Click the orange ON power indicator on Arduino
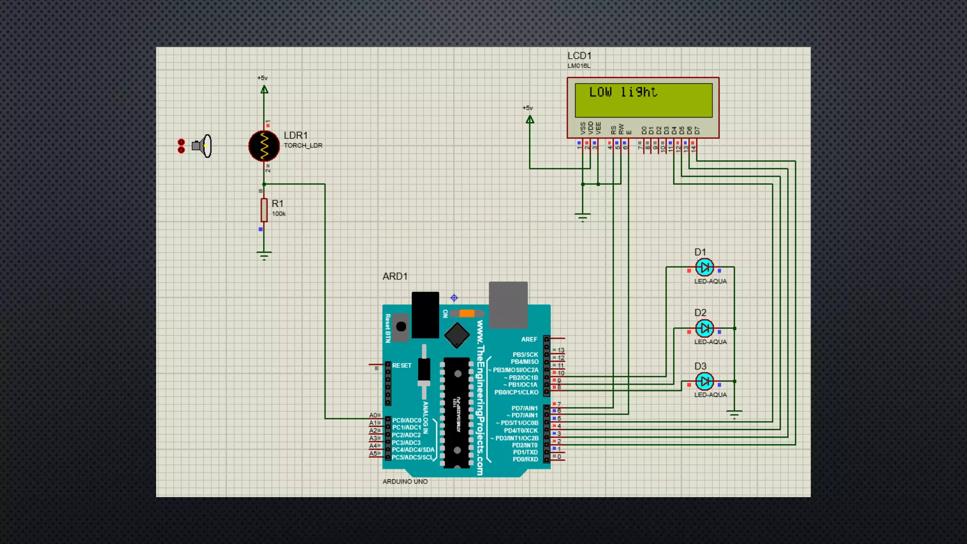Viewport: 967px width, 544px height. tap(467, 314)
